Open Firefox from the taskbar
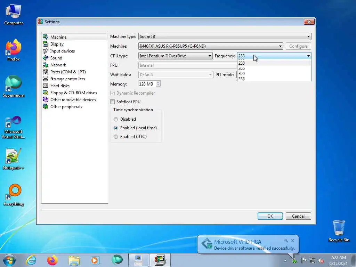 tap(52, 260)
